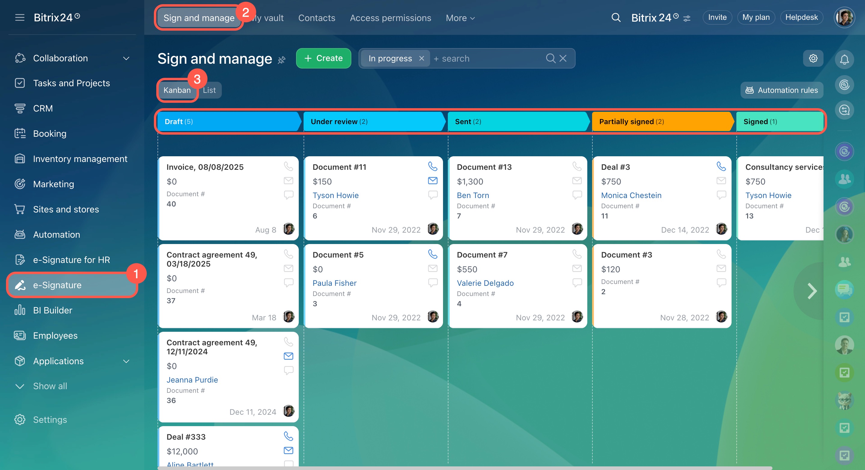Open green chat bubble icon in right rail
The width and height of the screenshot is (865, 470).
click(x=844, y=289)
